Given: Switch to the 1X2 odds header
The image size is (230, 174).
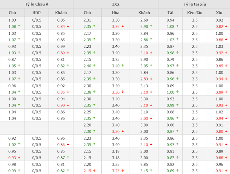Looking at the screenshot, I should click(x=115, y=4).
